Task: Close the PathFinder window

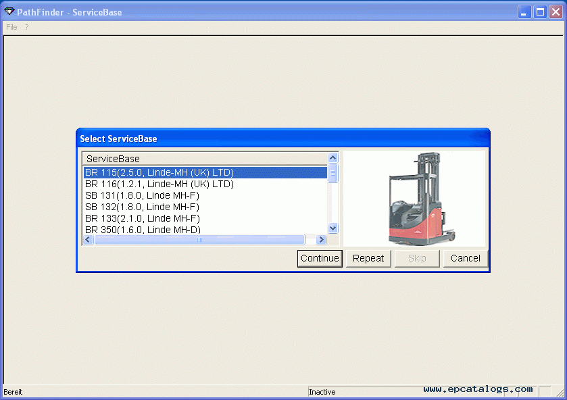Action: click(556, 12)
